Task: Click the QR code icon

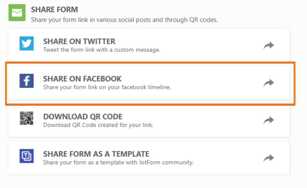Action: point(27,118)
